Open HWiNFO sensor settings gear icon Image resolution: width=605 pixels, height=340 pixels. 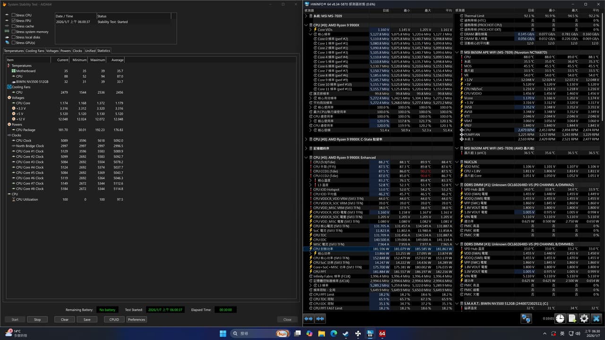584,319
